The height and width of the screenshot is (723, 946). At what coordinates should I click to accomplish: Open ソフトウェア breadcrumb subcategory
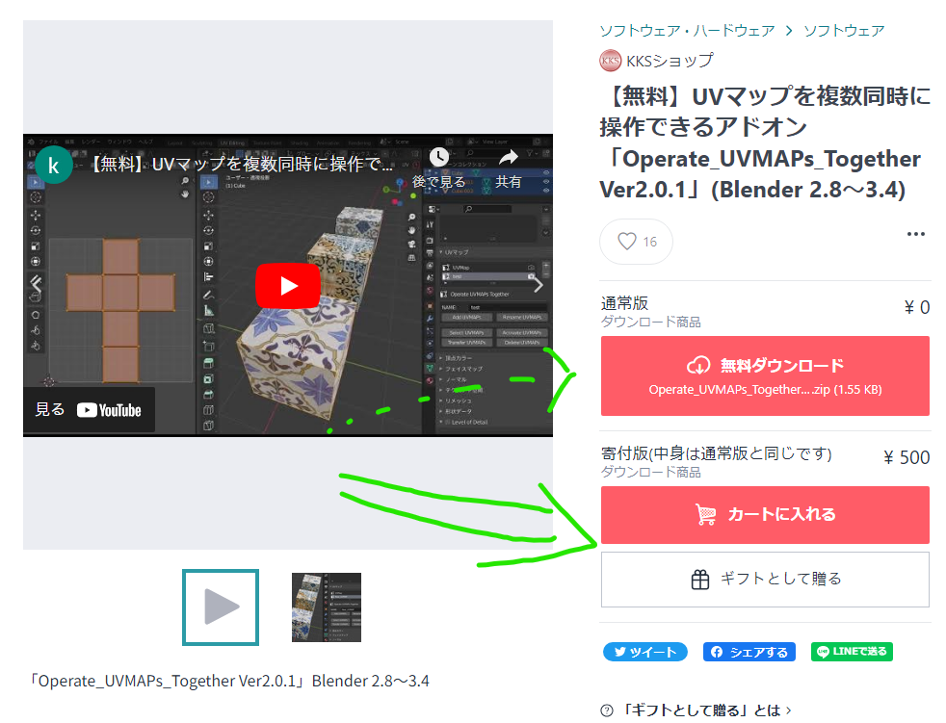pyautogui.click(x=844, y=30)
